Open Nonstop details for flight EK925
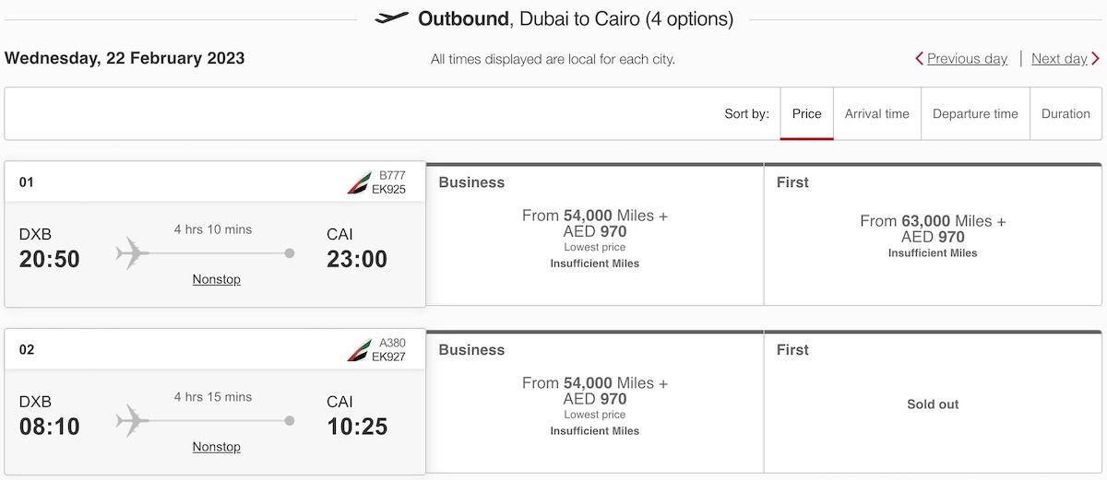This screenshot has height=480, width=1107. coord(217,279)
